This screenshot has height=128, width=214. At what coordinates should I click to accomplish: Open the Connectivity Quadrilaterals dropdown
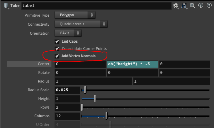pyautogui.click(x=81, y=24)
